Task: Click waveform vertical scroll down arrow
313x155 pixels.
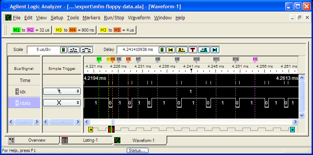Action: point(302,115)
